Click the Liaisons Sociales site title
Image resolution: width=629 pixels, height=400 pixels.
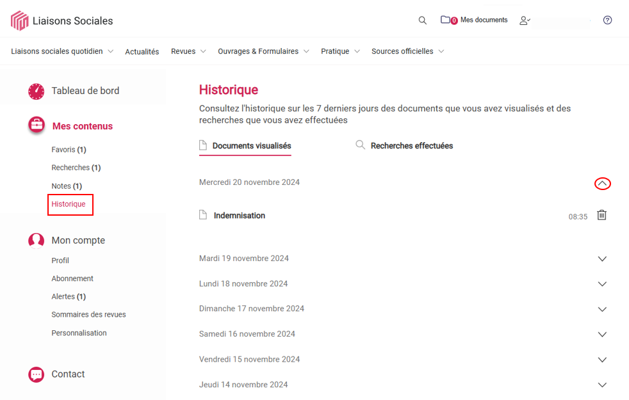[72, 21]
